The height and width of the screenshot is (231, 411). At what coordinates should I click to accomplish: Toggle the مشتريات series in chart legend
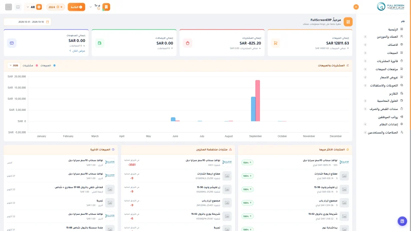[30, 65]
